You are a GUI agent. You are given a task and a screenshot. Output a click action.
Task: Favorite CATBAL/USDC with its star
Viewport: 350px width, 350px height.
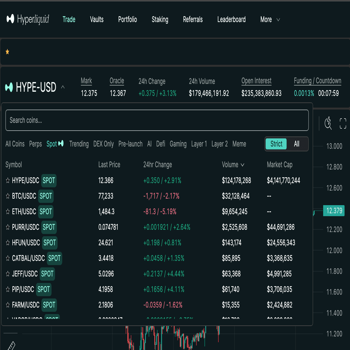7,258
